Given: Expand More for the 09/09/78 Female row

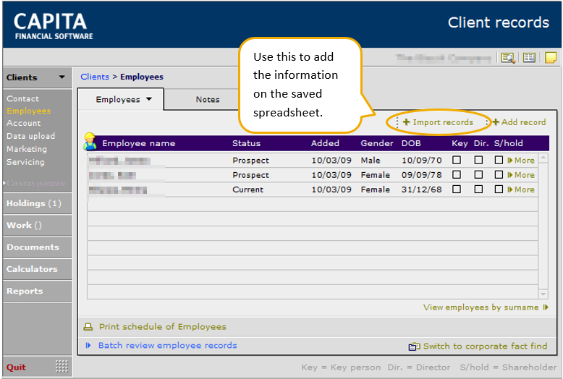Looking at the screenshot, I should [x=521, y=175].
